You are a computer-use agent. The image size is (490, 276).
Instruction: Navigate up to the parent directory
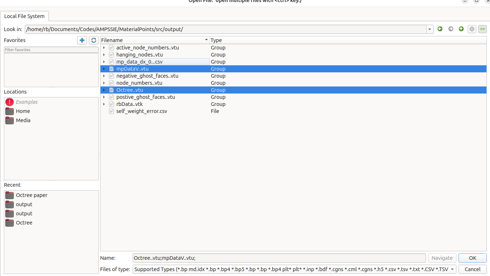pos(461,29)
